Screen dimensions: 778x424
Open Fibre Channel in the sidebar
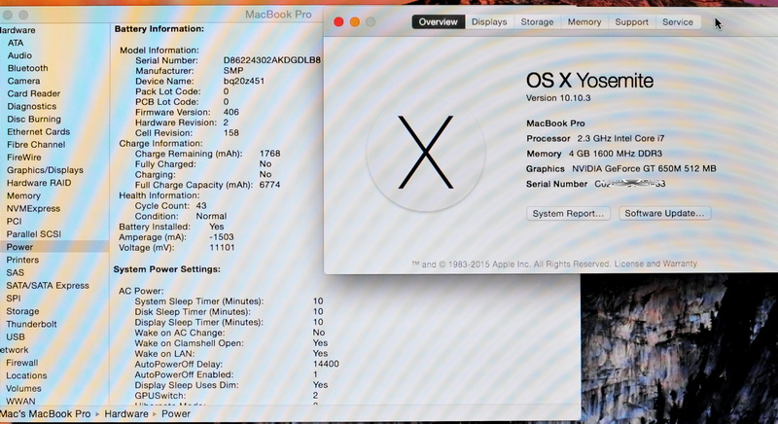pyautogui.click(x=36, y=144)
